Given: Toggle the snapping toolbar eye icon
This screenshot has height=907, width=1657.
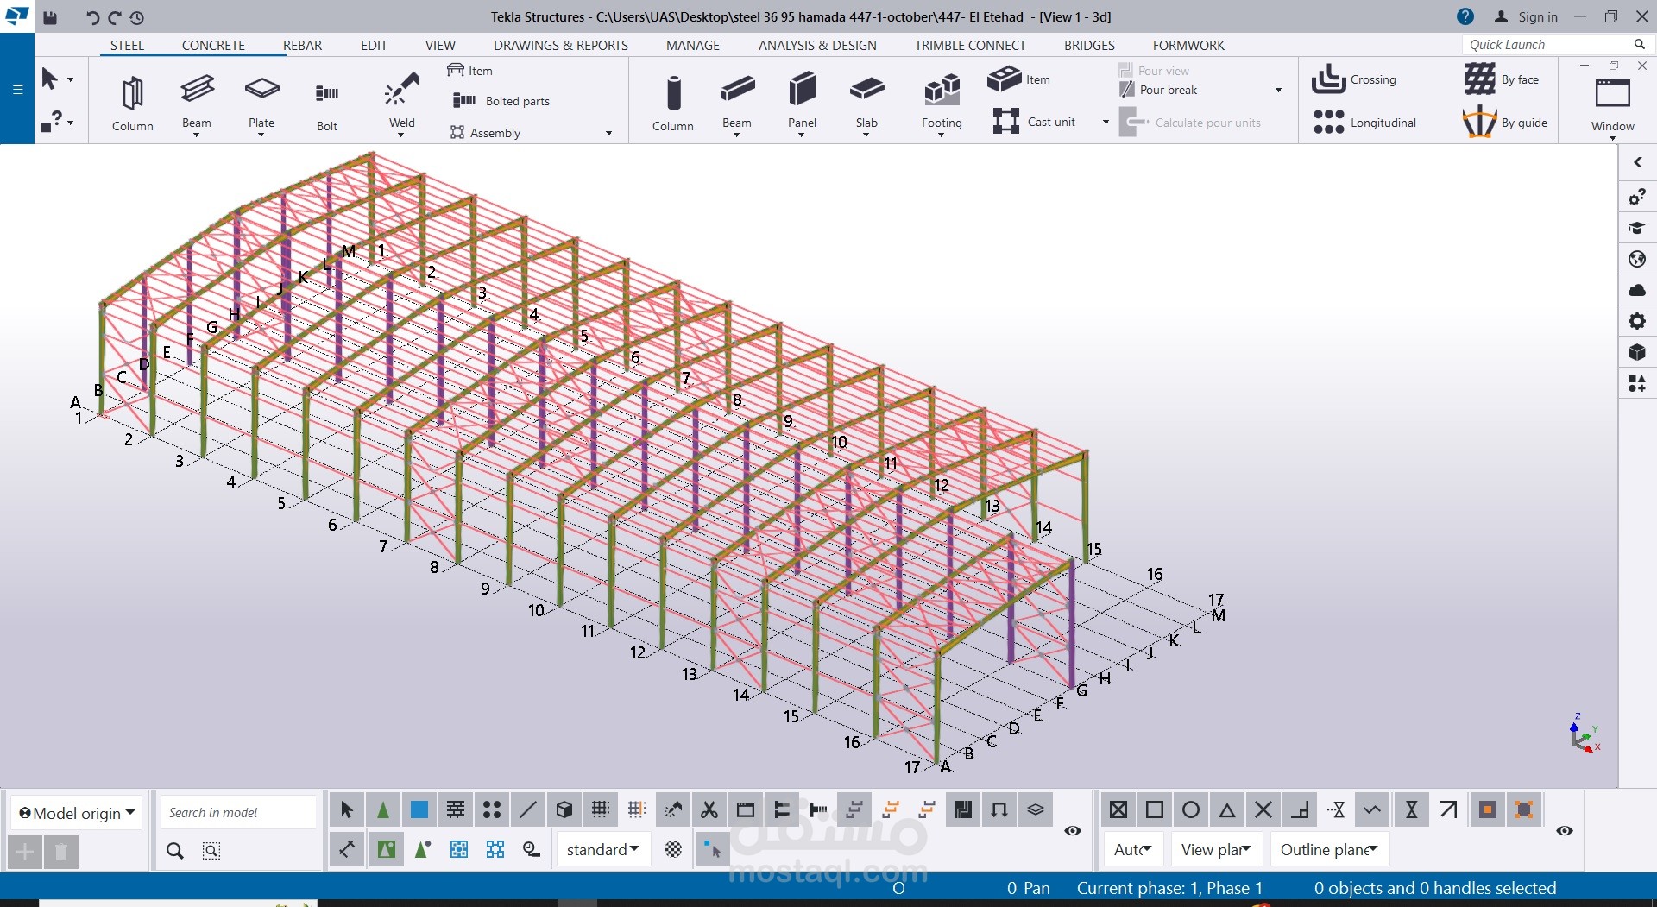Looking at the screenshot, I should [x=1565, y=830].
